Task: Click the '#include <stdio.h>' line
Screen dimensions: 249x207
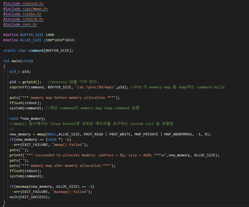Action: pos(22,14)
